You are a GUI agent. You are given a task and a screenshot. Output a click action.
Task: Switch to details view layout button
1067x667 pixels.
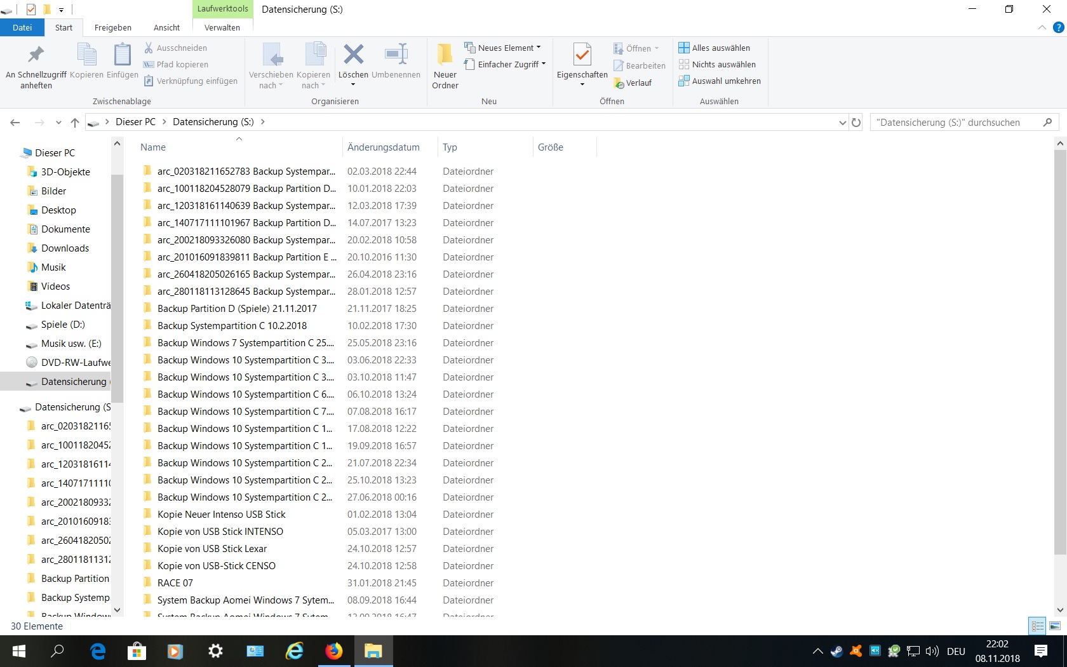(x=1037, y=626)
